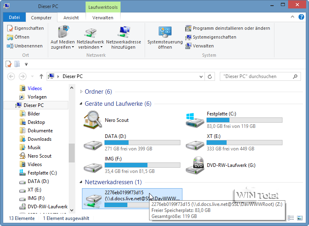Screen dimensions: 309x226
Task: Open Auf Medien zugreifen media icon
Action: point(63,31)
